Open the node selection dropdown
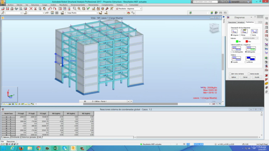Screen dimensions: 269x151 coord(14,13)
